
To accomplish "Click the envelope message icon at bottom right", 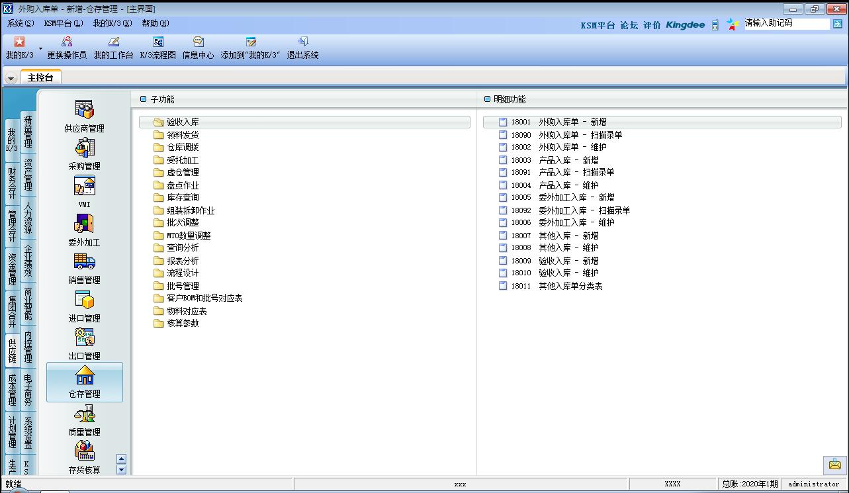I will [x=834, y=465].
